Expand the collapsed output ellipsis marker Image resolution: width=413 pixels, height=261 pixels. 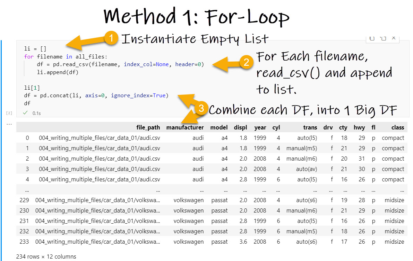[9, 124]
